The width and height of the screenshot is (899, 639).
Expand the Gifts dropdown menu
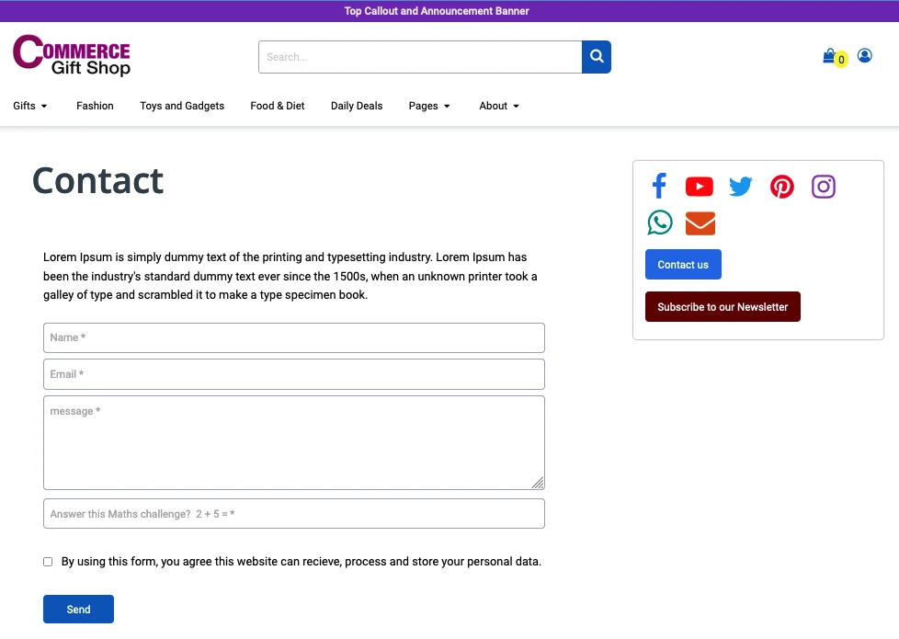[x=29, y=106]
